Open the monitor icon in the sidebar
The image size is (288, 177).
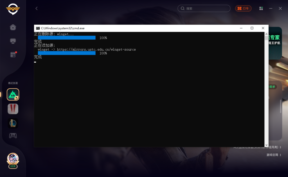[x=13, y=41]
